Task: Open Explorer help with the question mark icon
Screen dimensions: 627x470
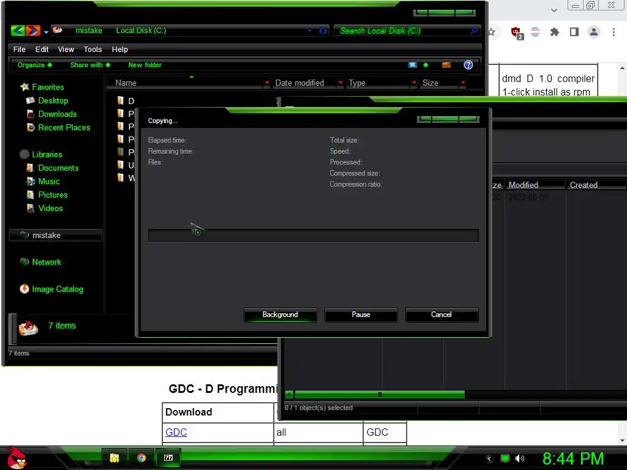Action: click(x=468, y=65)
